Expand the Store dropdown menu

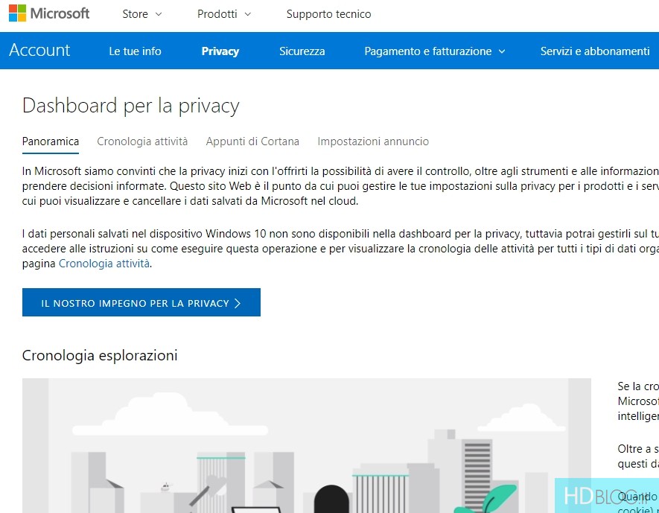click(x=141, y=14)
